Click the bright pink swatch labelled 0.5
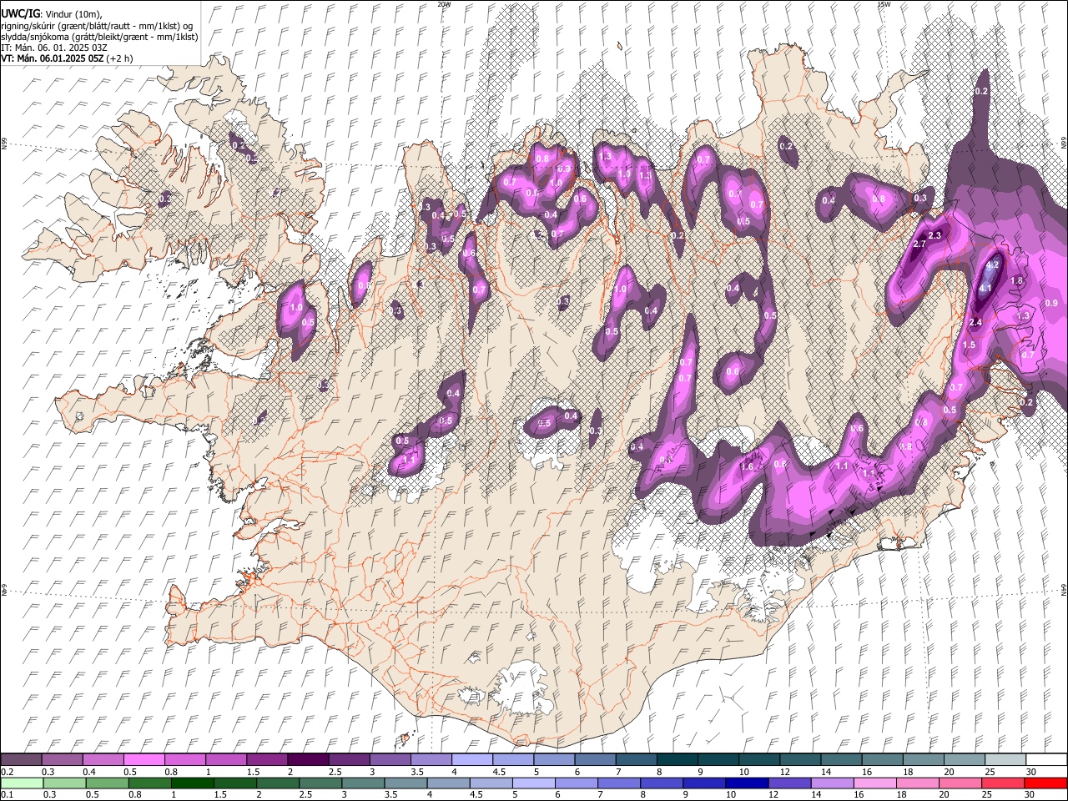Screen dimensions: 1068x801 coord(144,759)
